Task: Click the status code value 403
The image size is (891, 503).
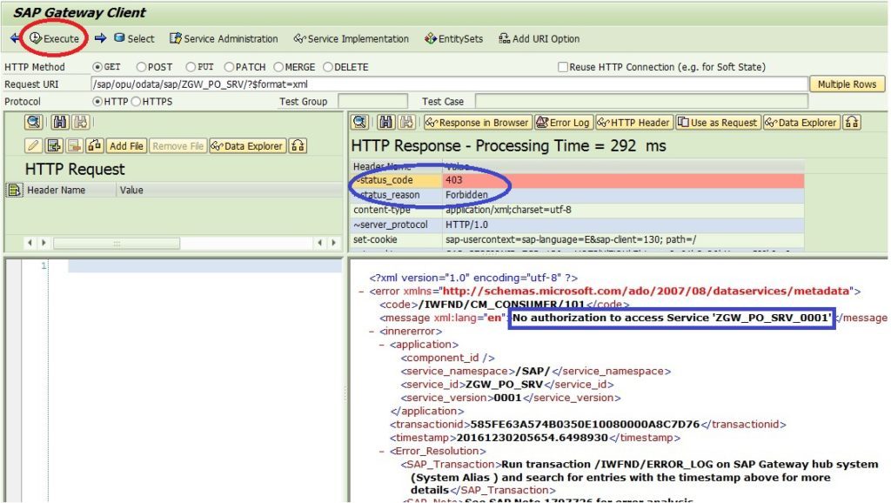Action: coord(454,180)
